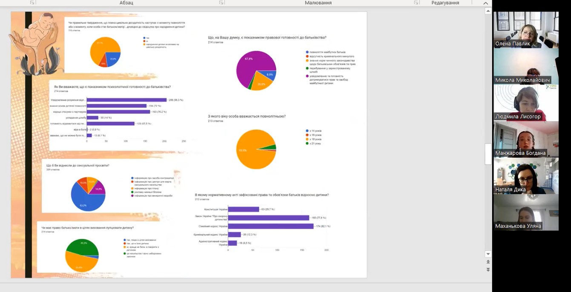Image resolution: width=571 pixels, height=292 pixels.
Task: Click the scroll up arrow of the slide scrollbar
Action: click(x=488, y=11)
